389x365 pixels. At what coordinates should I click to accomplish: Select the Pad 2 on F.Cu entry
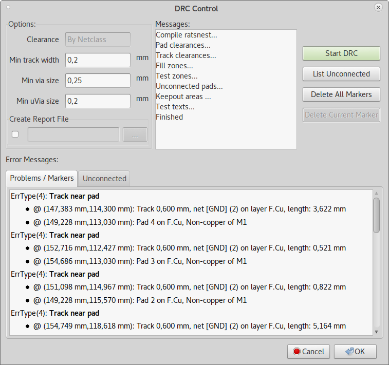point(140,300)
